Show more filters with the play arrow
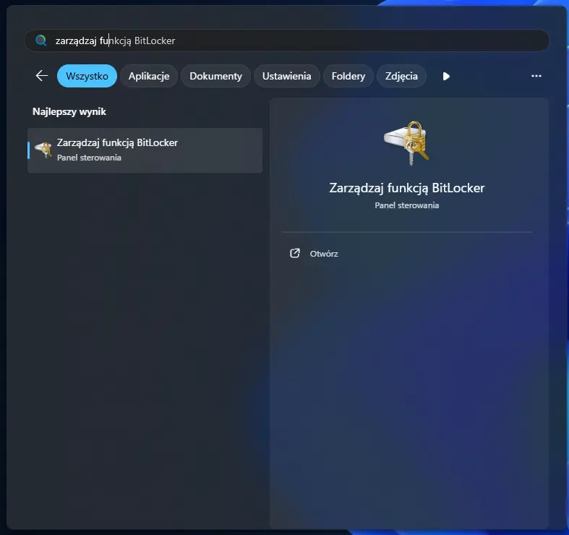This screenshot has width=569, height=535. point(446,76)
